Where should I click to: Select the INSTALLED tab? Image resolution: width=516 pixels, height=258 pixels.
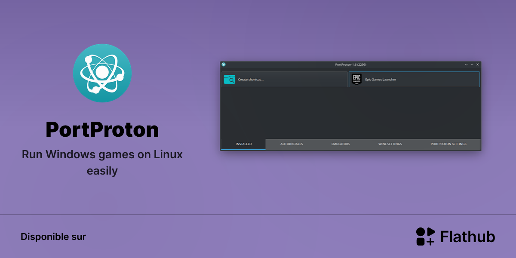pyautogui.click(x=243, y=144)
